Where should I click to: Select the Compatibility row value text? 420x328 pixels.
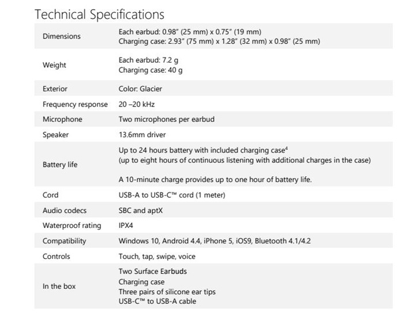tap(215, 241)
